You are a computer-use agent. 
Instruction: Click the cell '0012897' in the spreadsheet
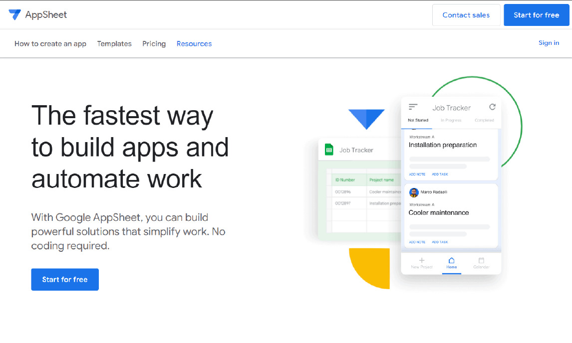[x=343, y=203]
